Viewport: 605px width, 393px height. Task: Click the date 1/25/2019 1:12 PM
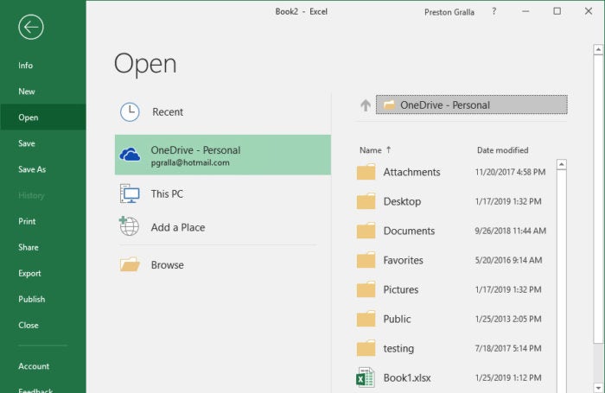(508, 378)
